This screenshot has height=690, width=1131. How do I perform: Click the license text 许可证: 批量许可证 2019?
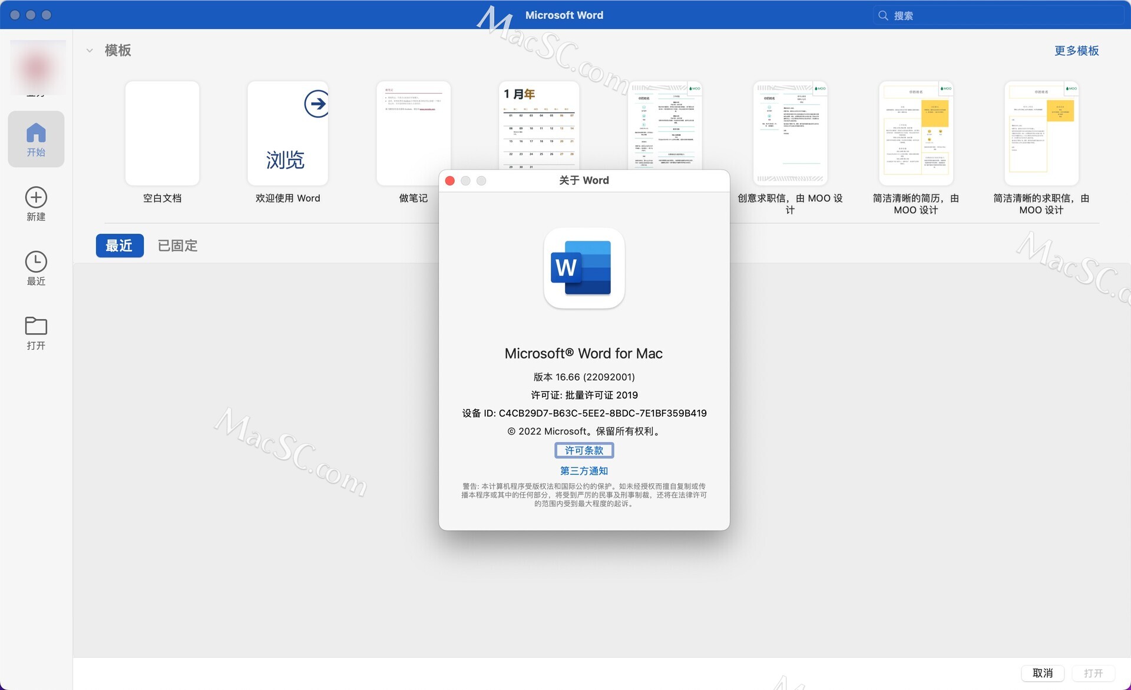(584, 395)
